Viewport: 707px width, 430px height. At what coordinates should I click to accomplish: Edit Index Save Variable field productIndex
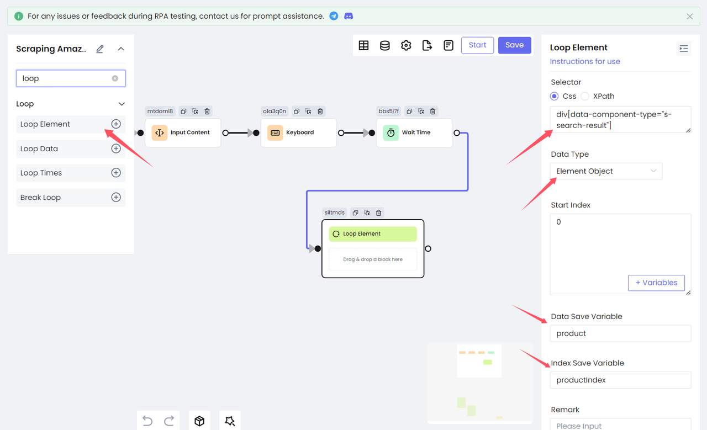coord(621,380)
